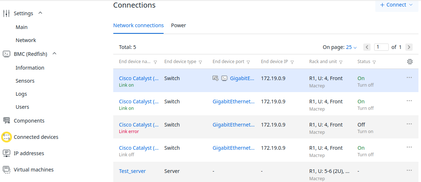The image size is (421, 182).
Task: Collapse the Settings section in sidebar
Action: [x=40, y=13]
